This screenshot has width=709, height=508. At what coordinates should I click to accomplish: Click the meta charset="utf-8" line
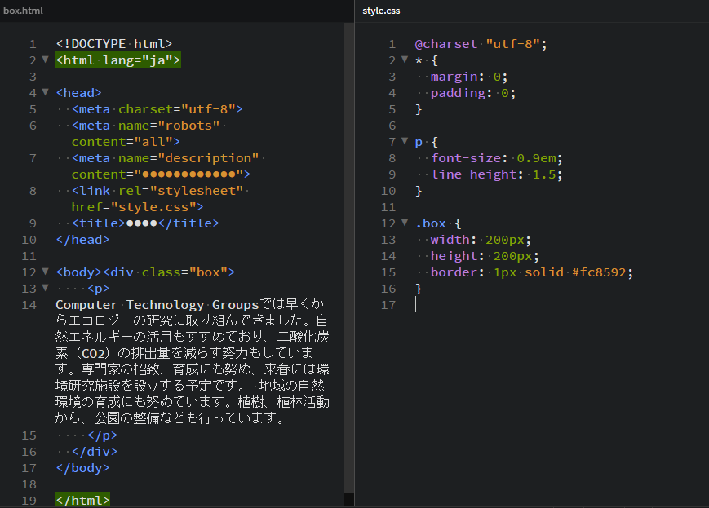[x=157, y=109]
